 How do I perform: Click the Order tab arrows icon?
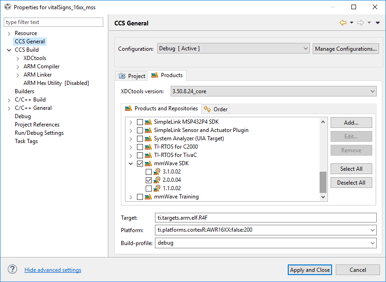[207, 109]
